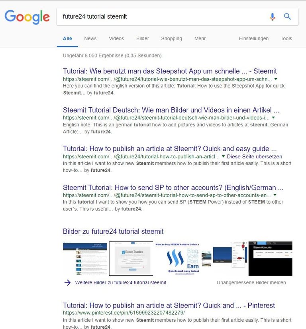Open the blue Steemit blog list thumbnail
Image resolution: width=306 pixels, height=329 pixels.
(x=85, y=258)
